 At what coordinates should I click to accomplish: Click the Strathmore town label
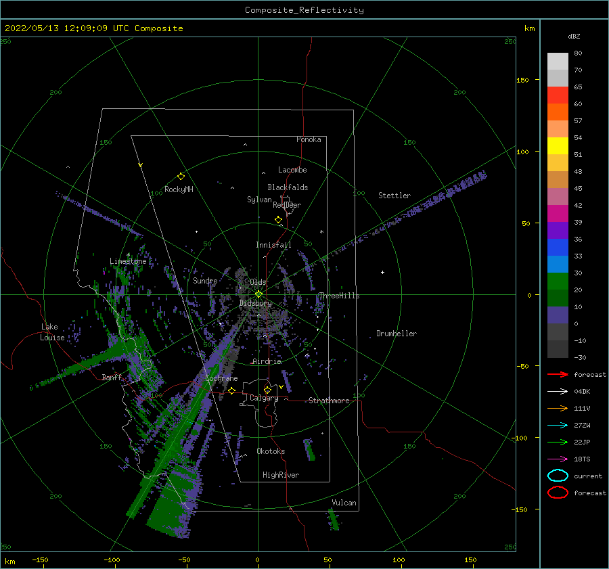[x=329, y=401]
